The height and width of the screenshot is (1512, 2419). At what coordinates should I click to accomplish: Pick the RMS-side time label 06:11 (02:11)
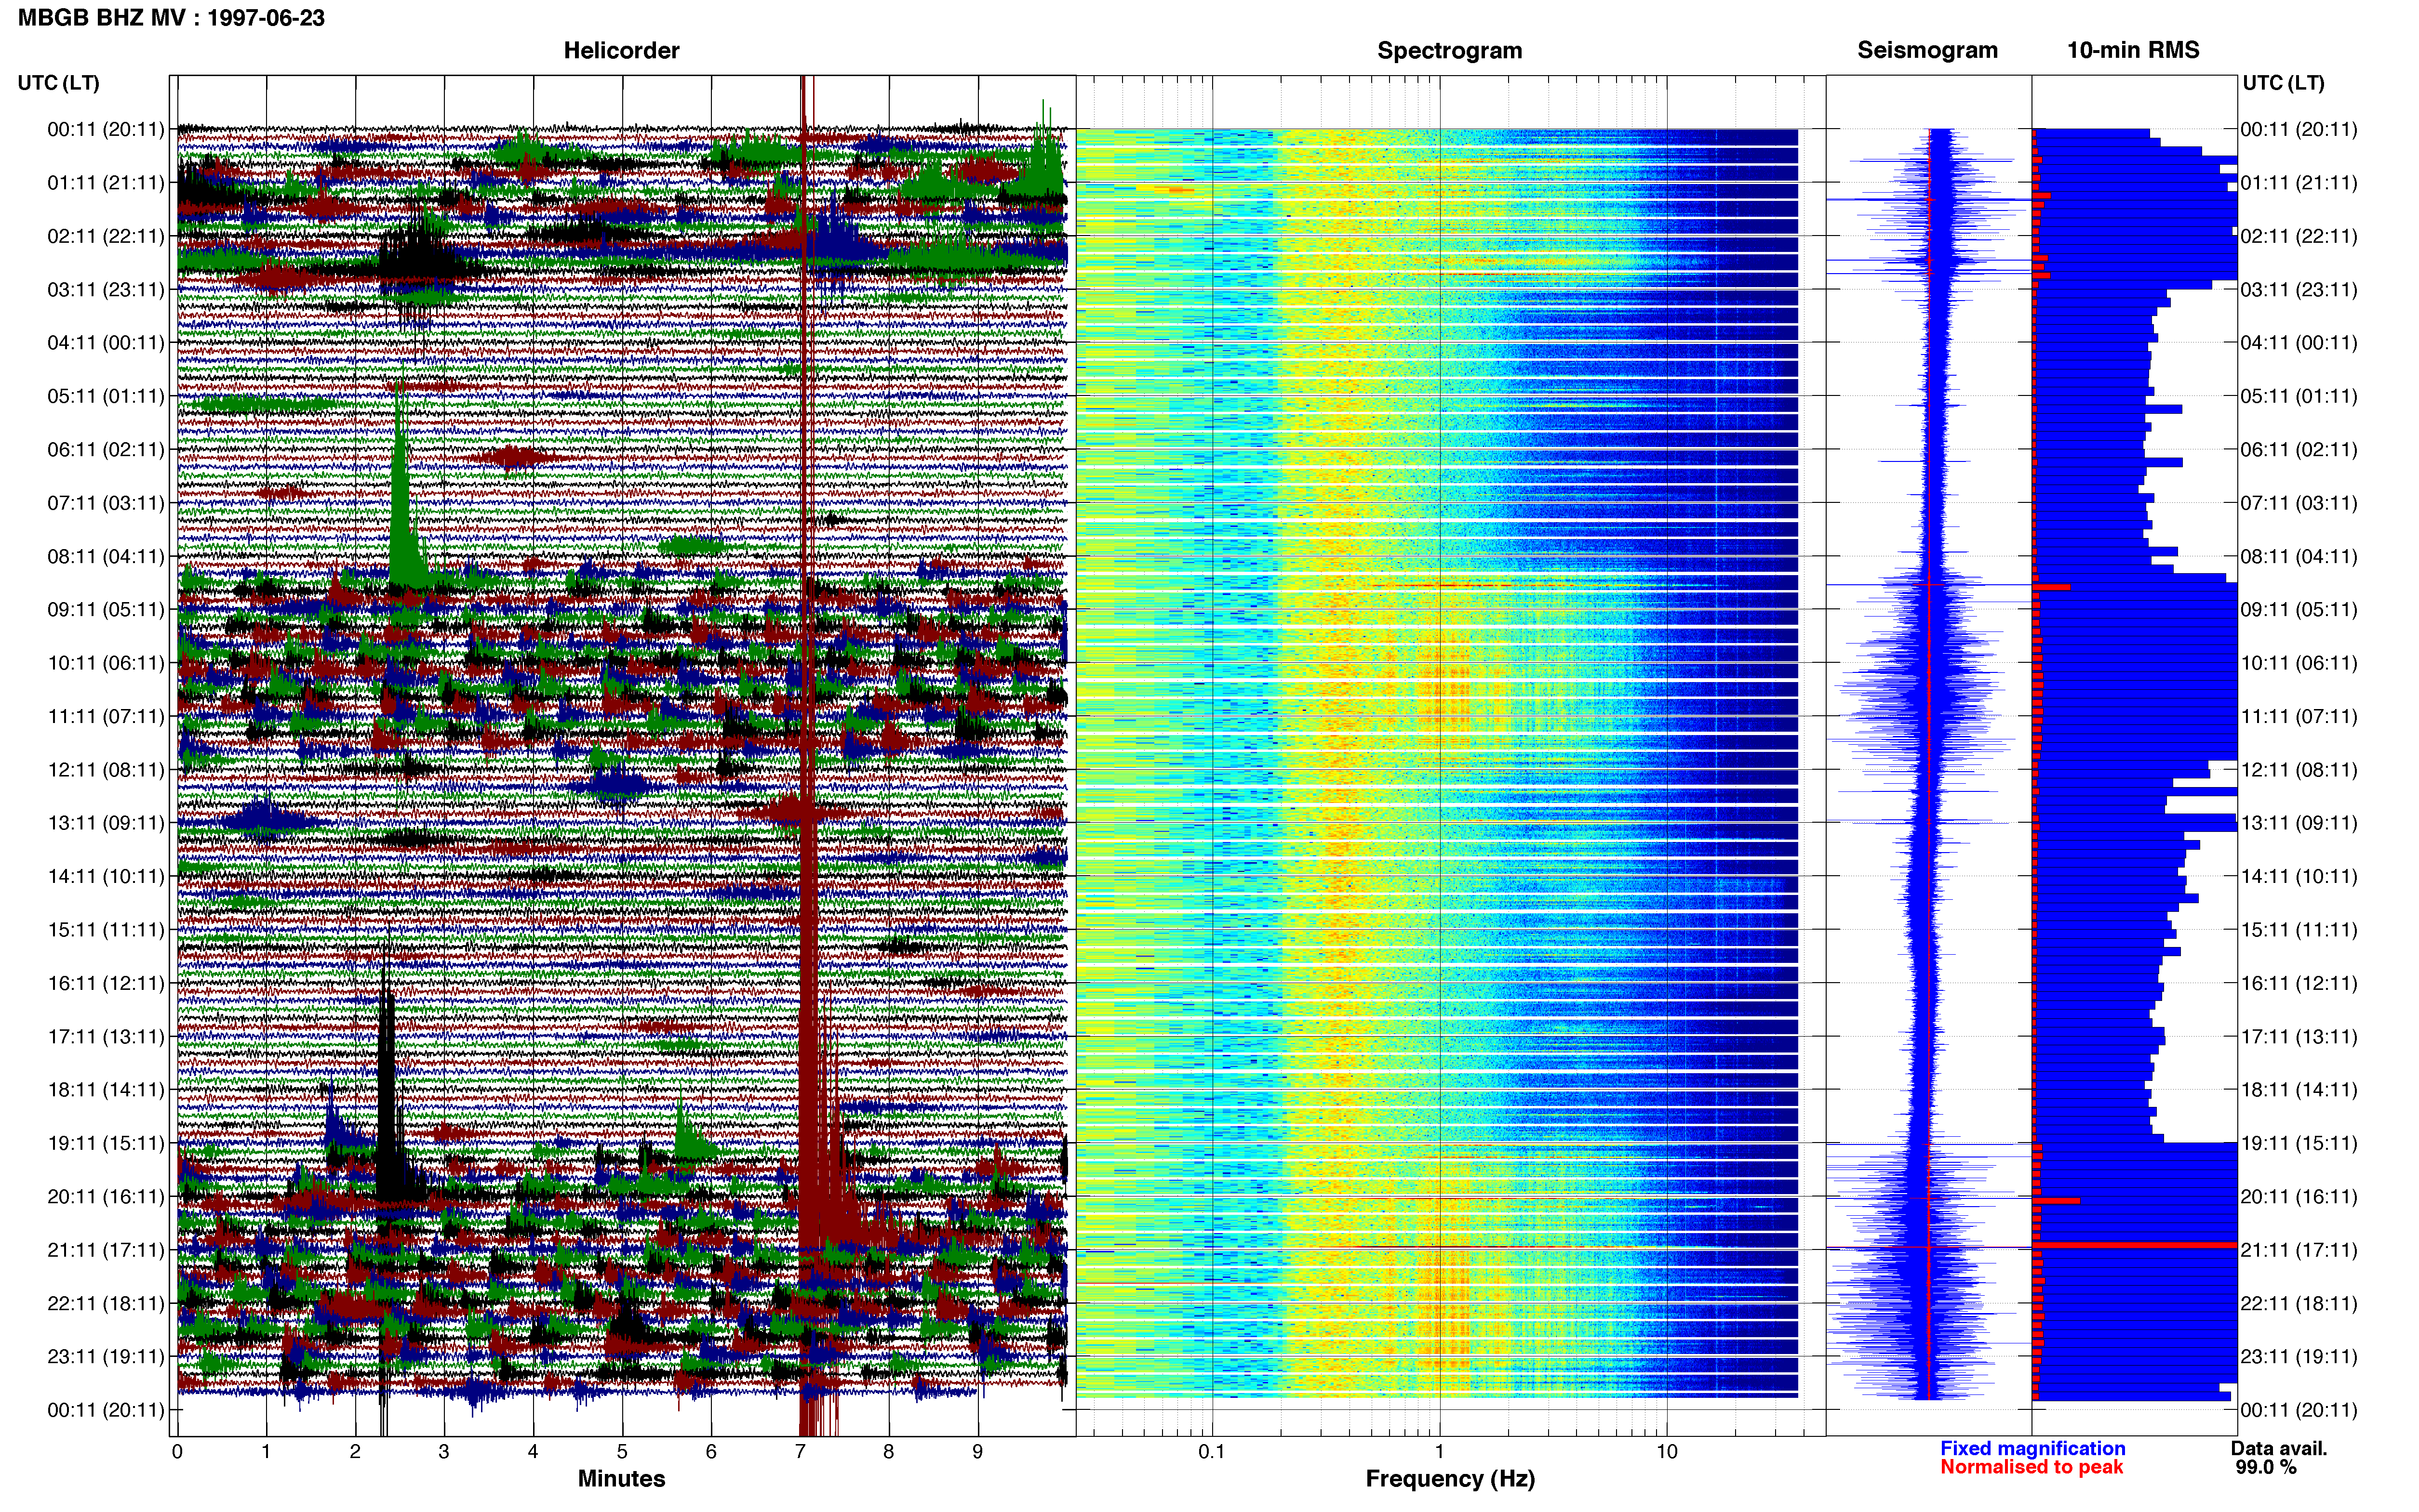pos(2299,449)
